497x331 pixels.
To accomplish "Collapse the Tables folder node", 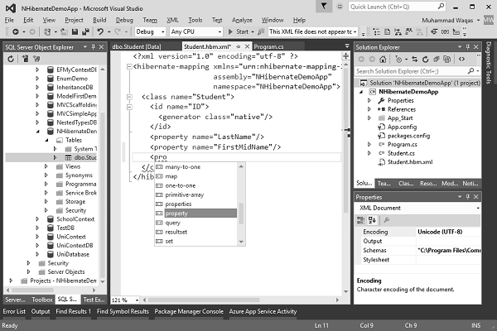I will coord(46,140).
